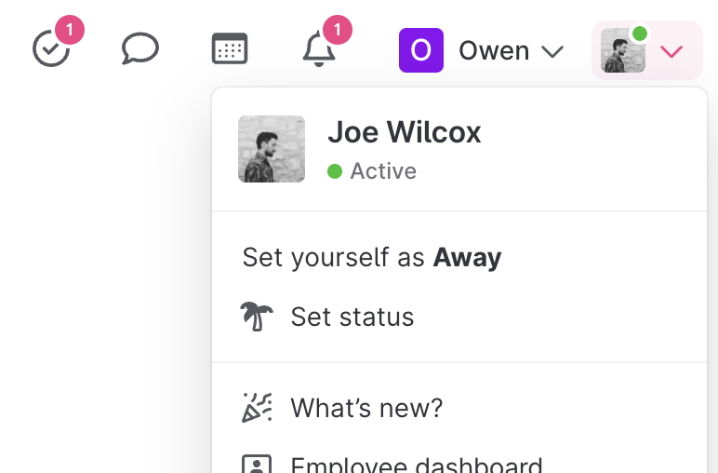Click the Owen workspace name

click(x=494, y=50)
